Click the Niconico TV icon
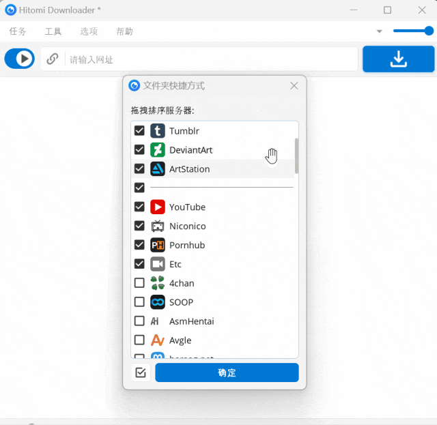Viewport: 437px width, 425px height. point(158,226)
